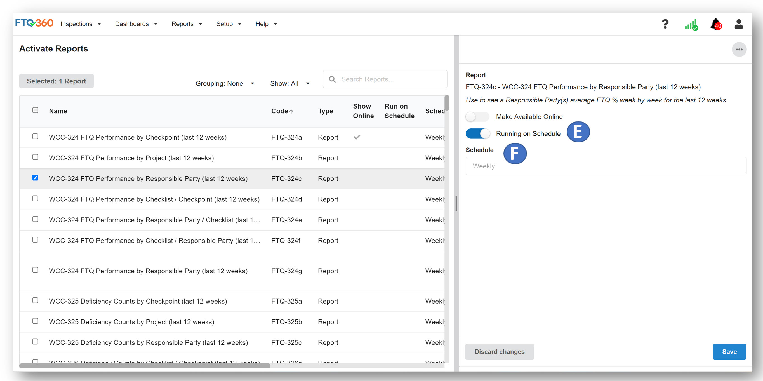Disable the Running on Schedule toggle
The image size is (763, 381).
tap(477, 134)
